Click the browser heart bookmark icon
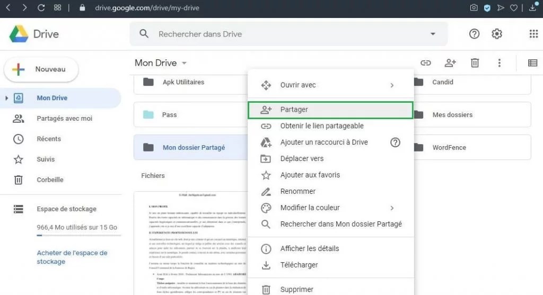 [514, 7]
